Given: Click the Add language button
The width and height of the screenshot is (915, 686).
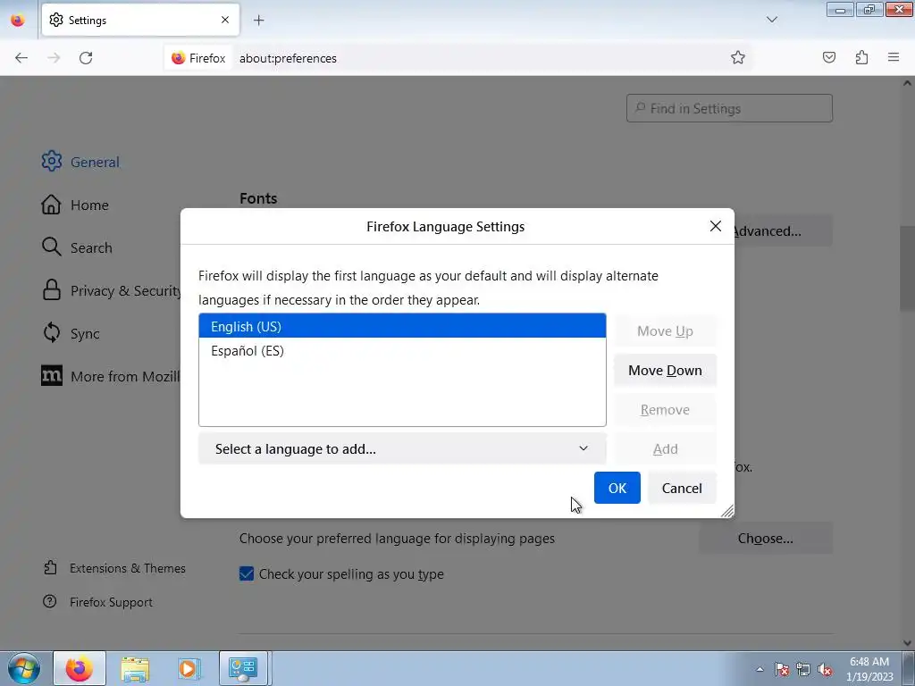Looking at the screenshot, I should pyautogui.click(x=665, y=448).
